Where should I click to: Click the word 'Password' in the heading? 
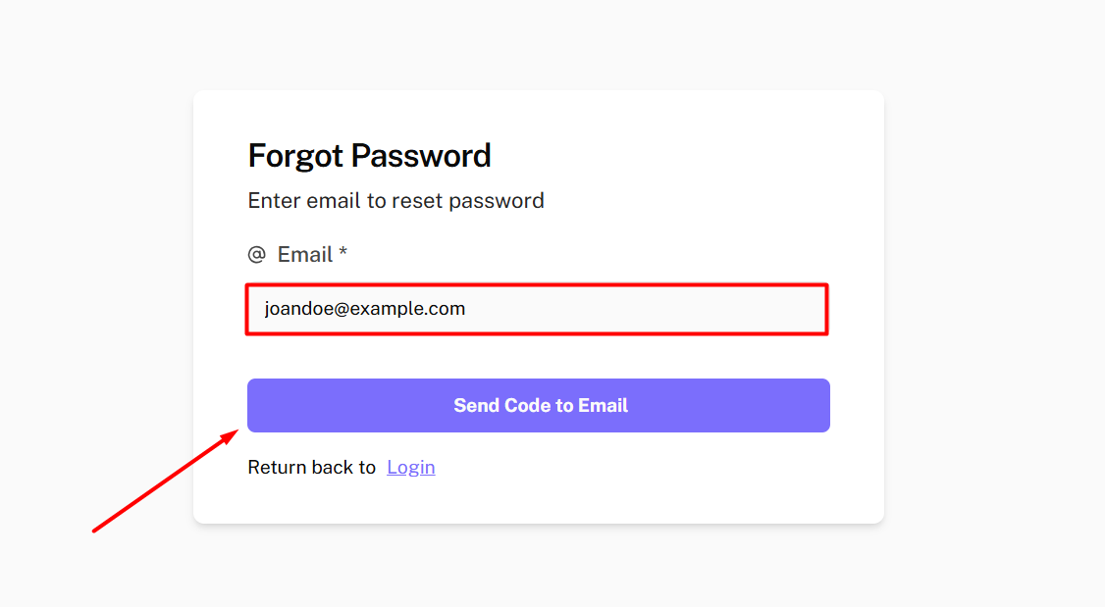pos(421,156)
